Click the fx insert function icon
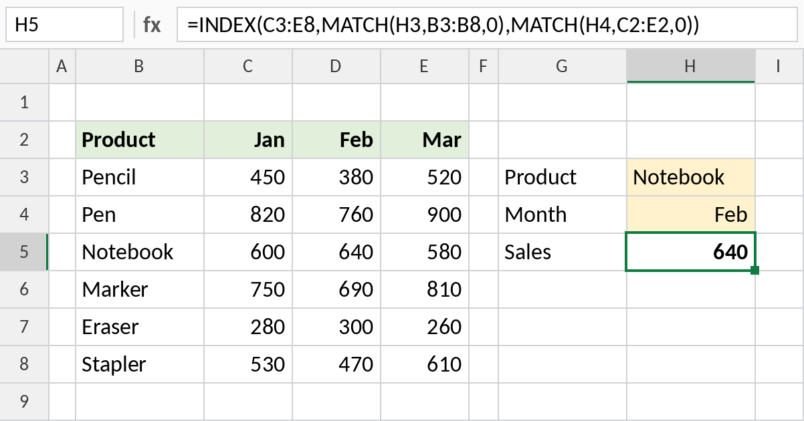This screenshot has width=804, height=421. [152, 25]
